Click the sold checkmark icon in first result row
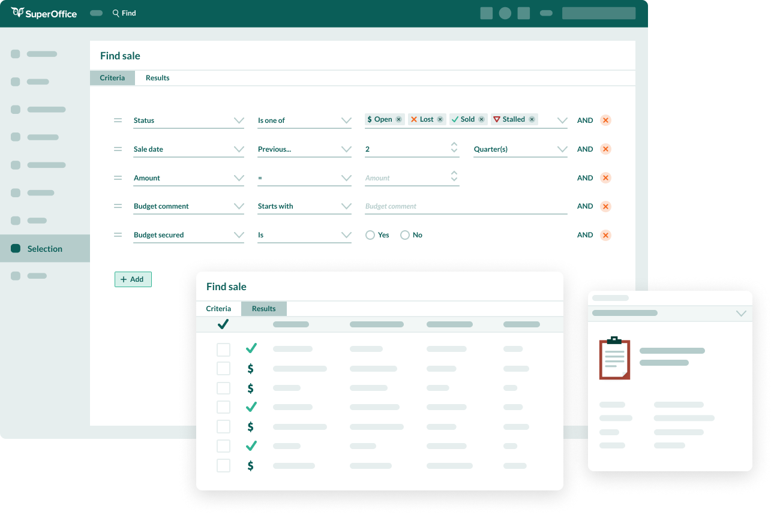 point(251,348)
